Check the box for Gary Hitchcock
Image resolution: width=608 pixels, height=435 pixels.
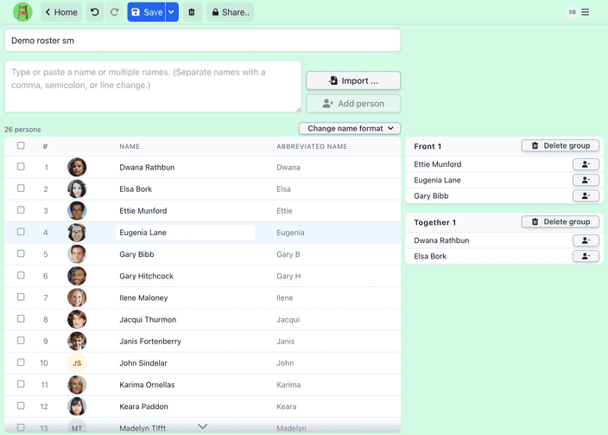(21, 275)
